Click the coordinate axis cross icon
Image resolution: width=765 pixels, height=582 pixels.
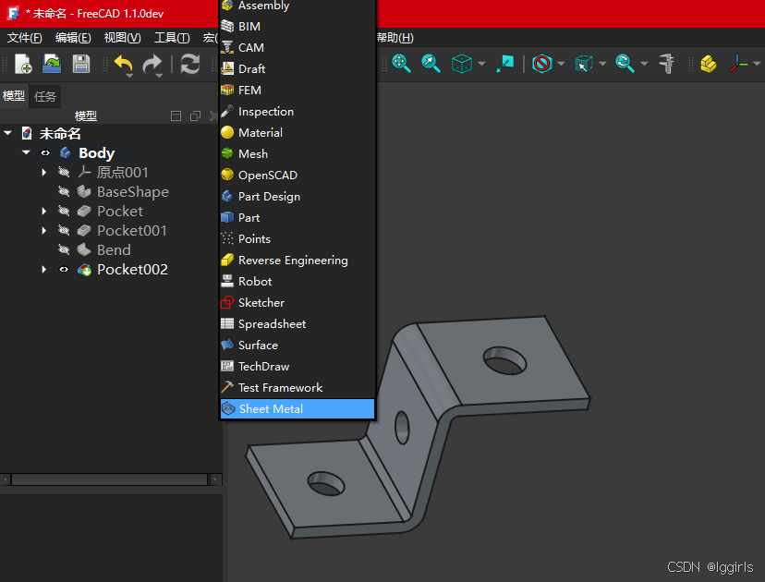(738, 64)
